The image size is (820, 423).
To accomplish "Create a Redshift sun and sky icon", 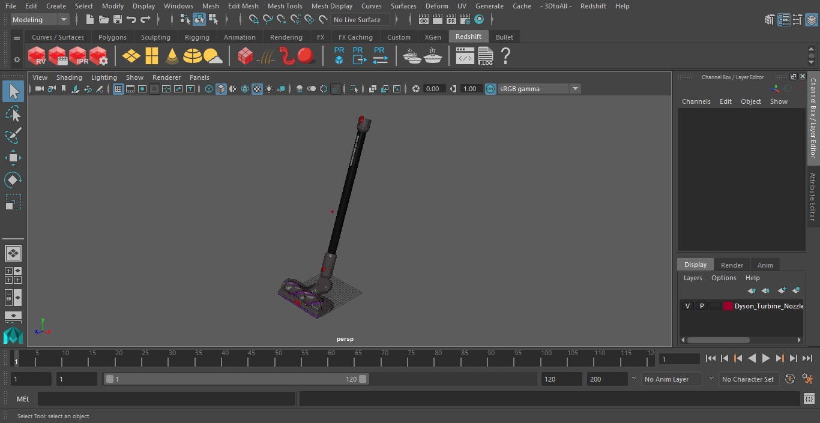I will pos(213,56).
